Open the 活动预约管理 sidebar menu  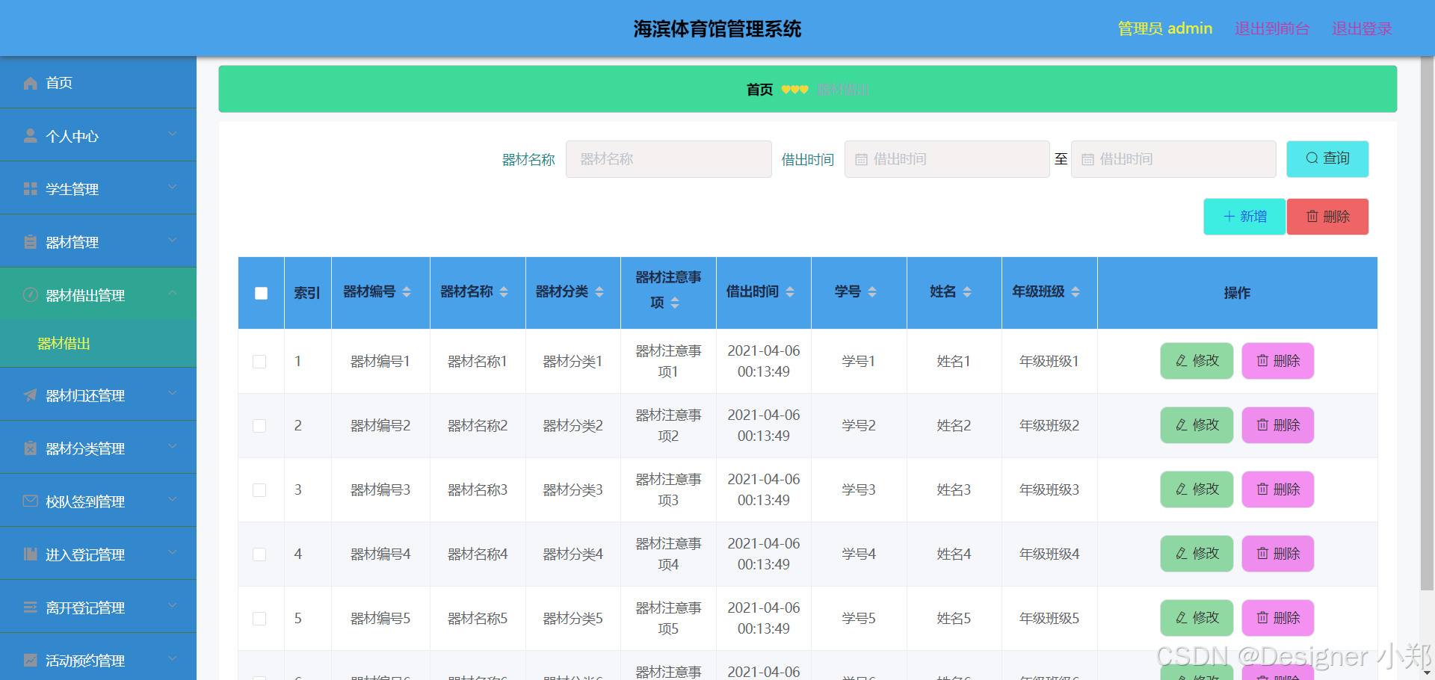[98, 658]
